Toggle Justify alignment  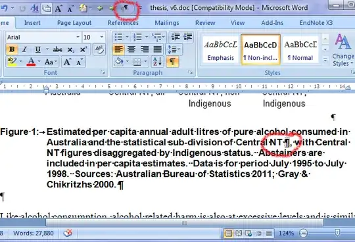pos(157,49)
